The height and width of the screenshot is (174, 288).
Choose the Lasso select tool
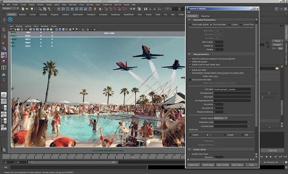click(x=4, y=36)
